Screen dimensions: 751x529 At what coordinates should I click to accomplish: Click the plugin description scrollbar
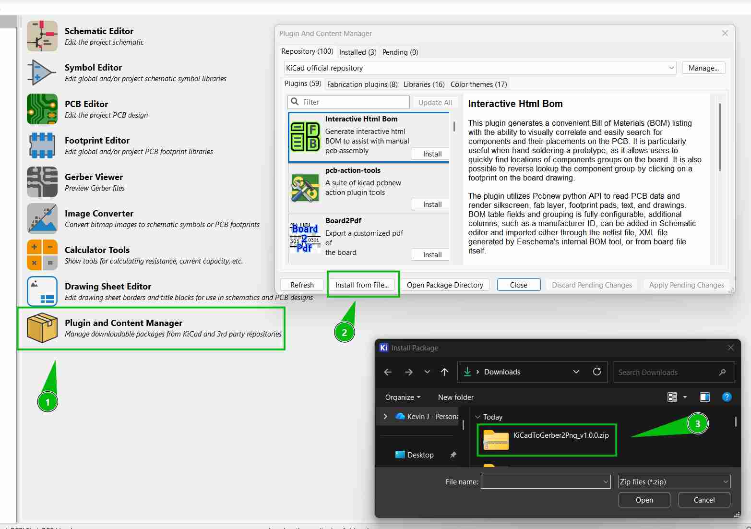(x=720, y=137)
